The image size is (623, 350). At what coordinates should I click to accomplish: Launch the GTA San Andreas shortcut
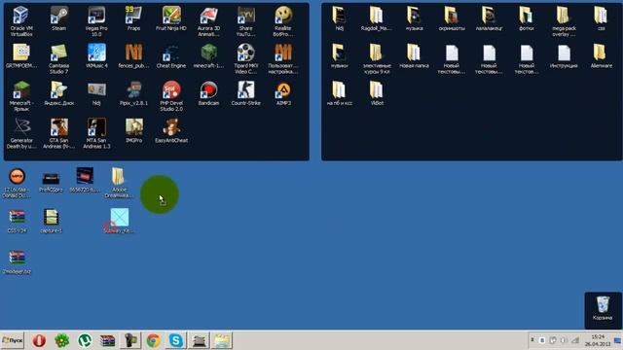[x=58, y=127]
